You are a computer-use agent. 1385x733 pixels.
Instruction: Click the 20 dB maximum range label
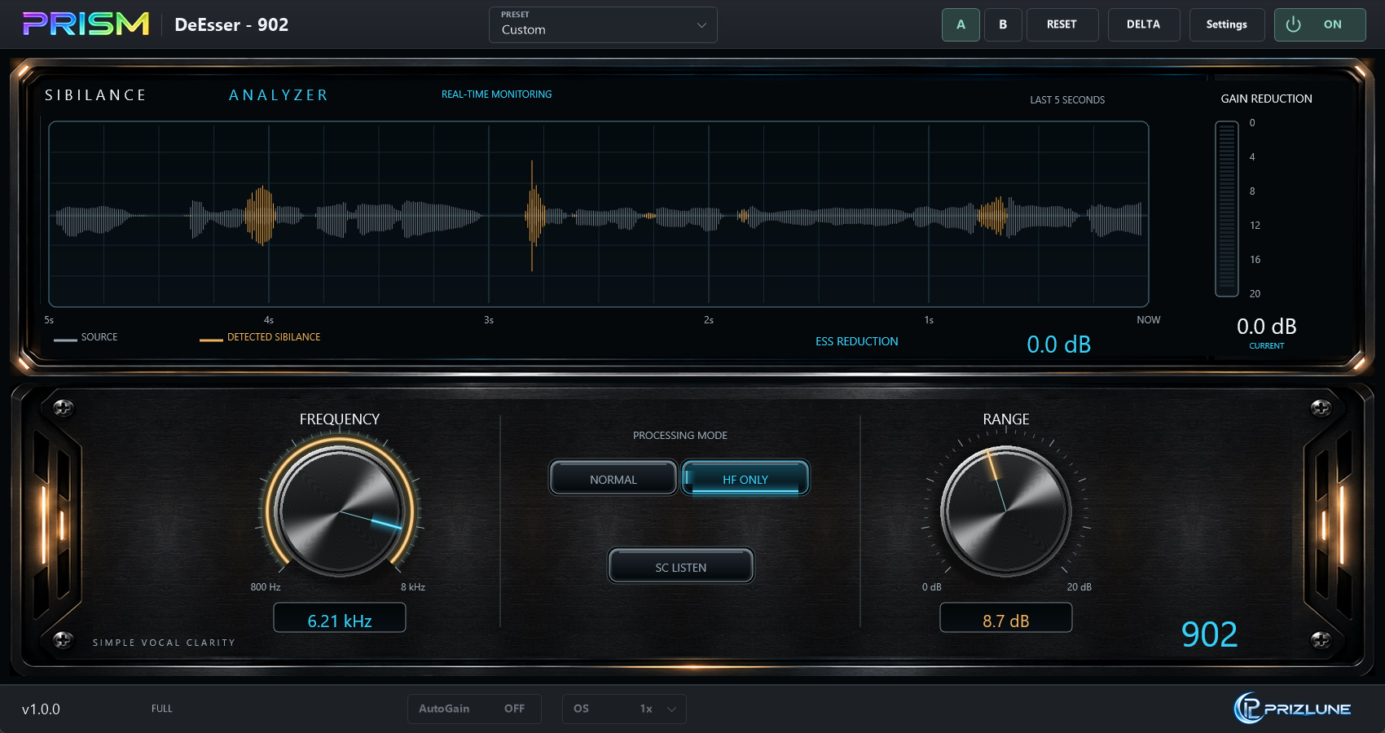click(x=1079, y=587)
